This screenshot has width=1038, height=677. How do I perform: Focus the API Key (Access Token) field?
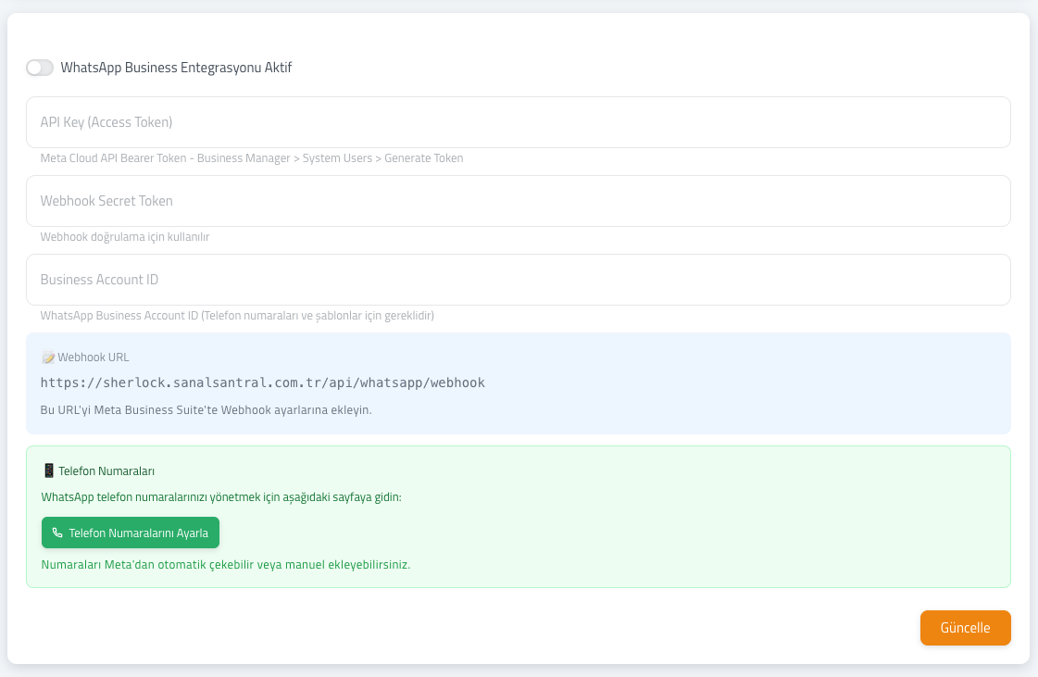(519, 122)
